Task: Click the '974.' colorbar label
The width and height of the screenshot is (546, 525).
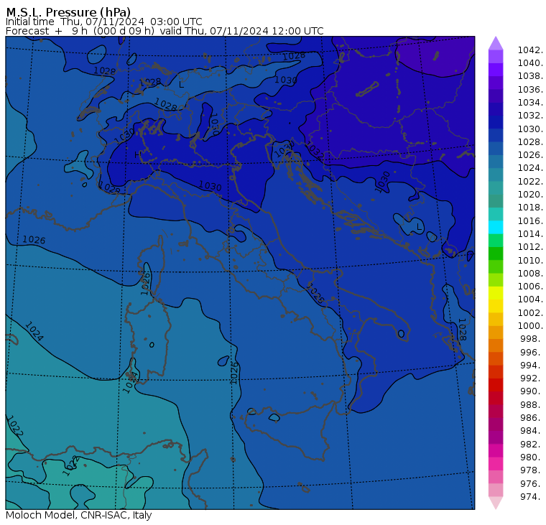Action: coord(532,496)
